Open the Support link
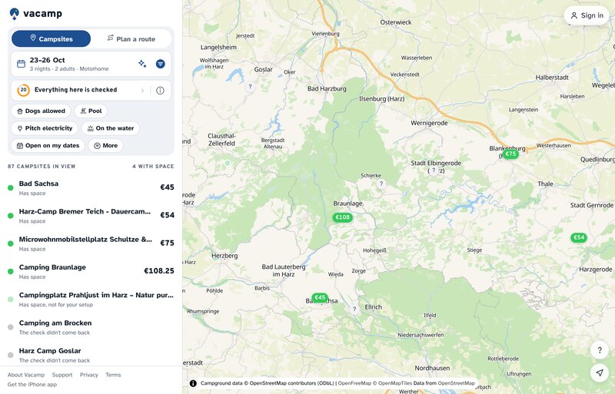 62,375
